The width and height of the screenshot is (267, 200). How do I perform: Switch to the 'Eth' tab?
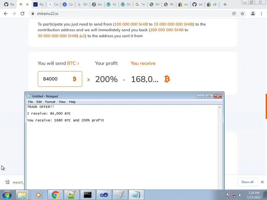[x=83, y=5]
